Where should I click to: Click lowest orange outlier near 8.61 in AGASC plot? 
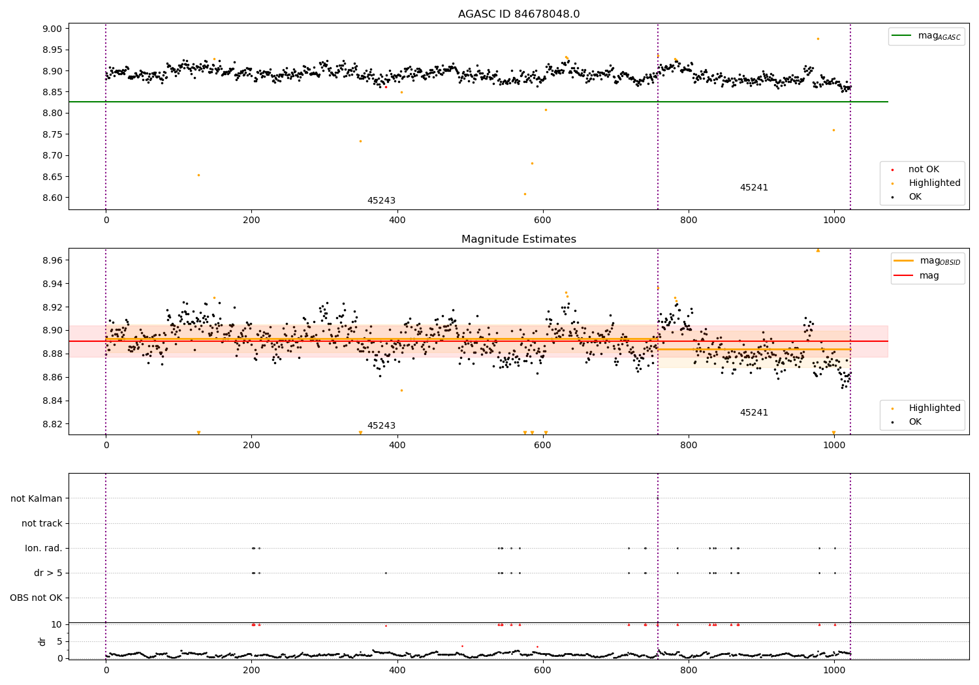[525, 194]
